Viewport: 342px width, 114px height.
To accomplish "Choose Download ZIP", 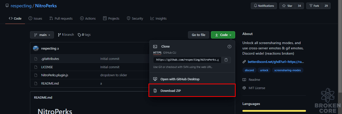I will point(192,91).
